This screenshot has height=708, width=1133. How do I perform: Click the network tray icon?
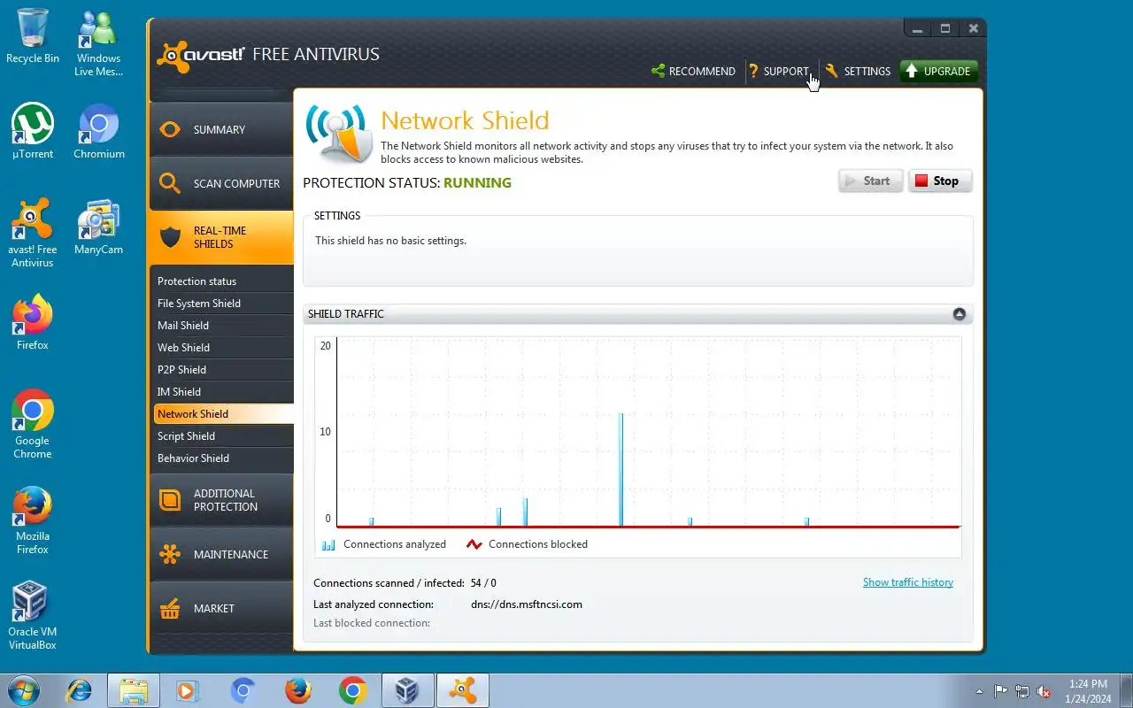point(1022,691)
